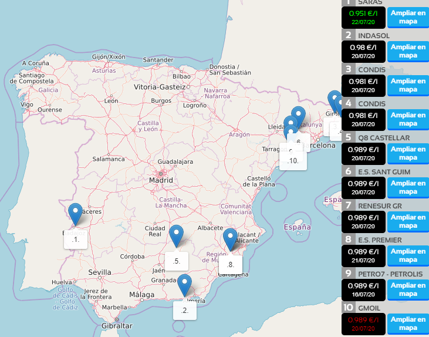Click map marker 8 near Murcia
429x337 pixels.
(231, 238)
